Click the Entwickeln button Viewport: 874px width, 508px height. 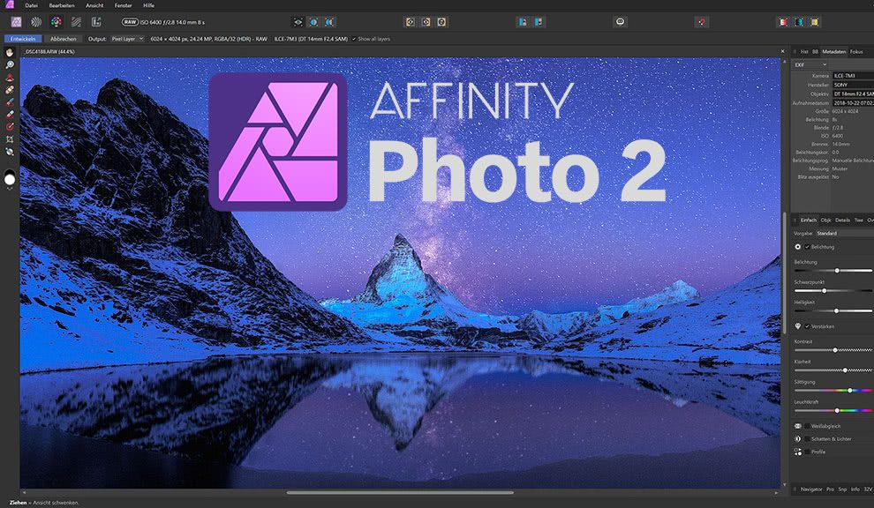click(x=21, y=39)
